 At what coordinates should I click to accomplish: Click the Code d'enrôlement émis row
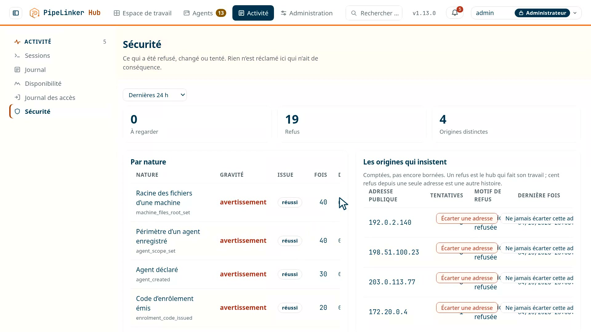(x=235, y=308)
